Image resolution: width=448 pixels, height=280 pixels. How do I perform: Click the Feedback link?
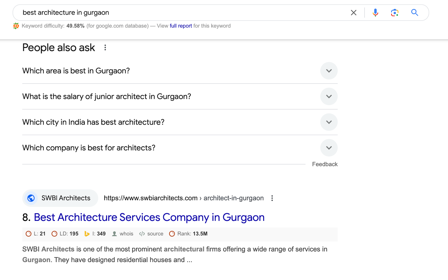(325, 164)
